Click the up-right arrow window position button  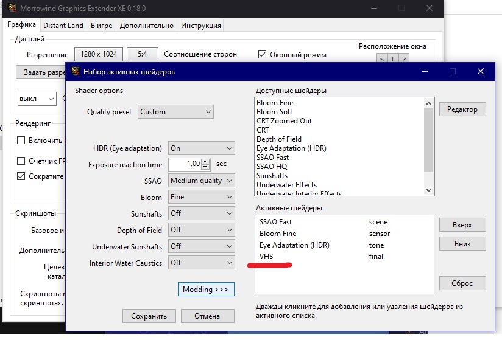point(404,58)
